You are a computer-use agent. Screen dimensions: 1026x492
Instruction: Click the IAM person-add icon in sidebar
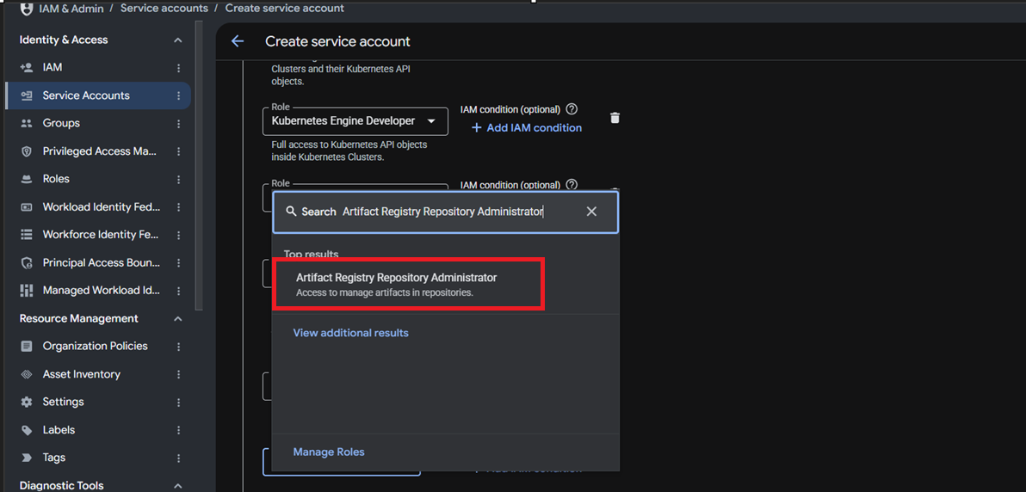coord(27,67)
